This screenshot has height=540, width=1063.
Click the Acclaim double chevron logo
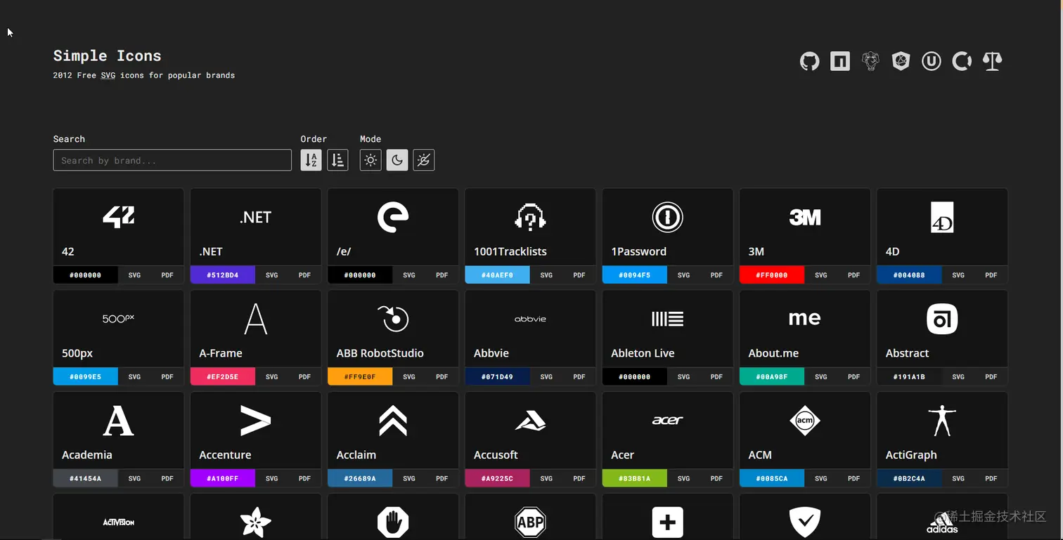click(393, 421)
